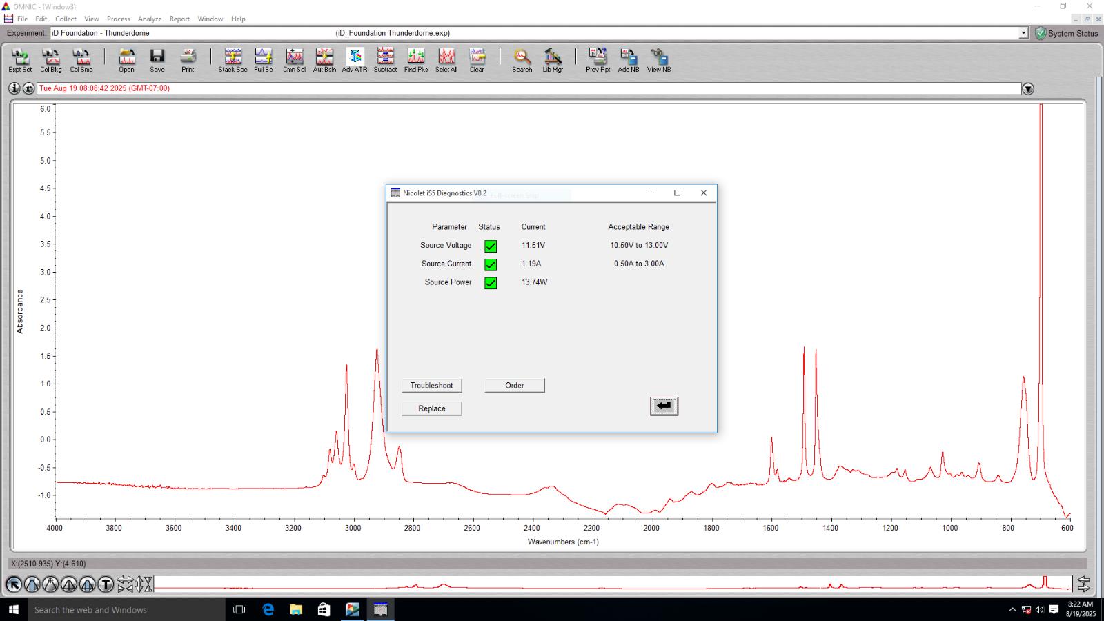Preview report (Prev Rpt)
The width and height of the screenshot is (1104, 621).
[x=598, y=60]
